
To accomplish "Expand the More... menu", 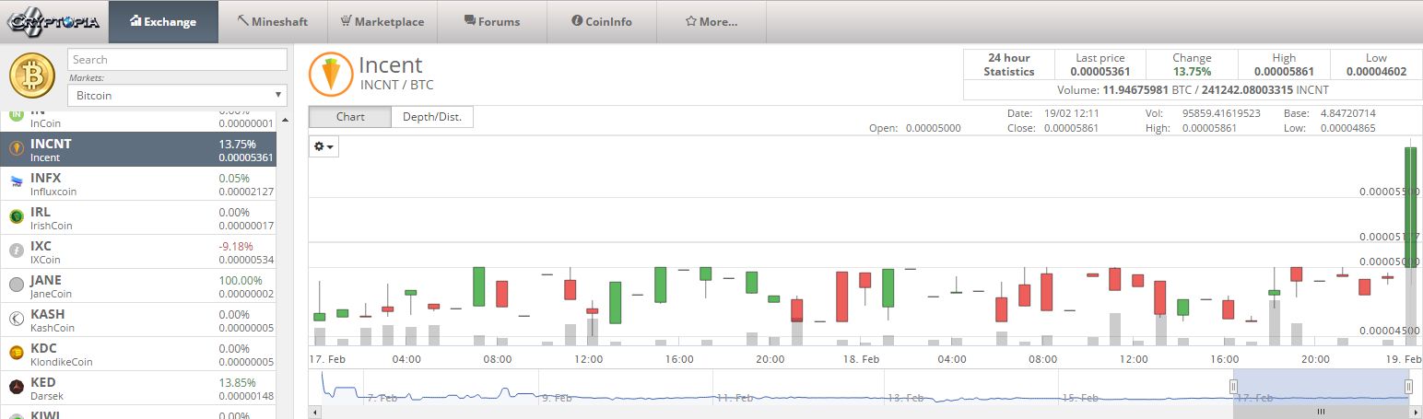I will tap(711, 22).
